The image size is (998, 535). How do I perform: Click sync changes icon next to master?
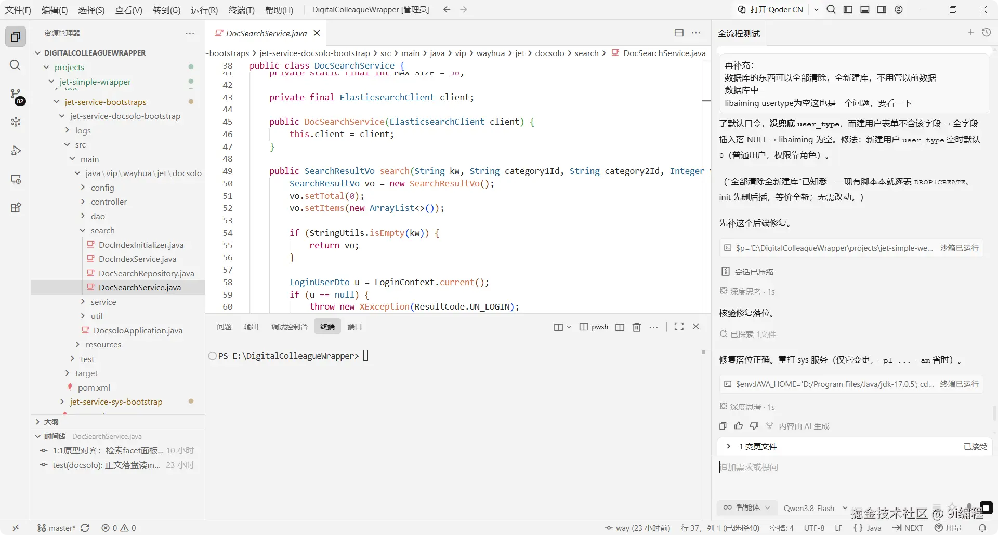[x=85, y=528]
